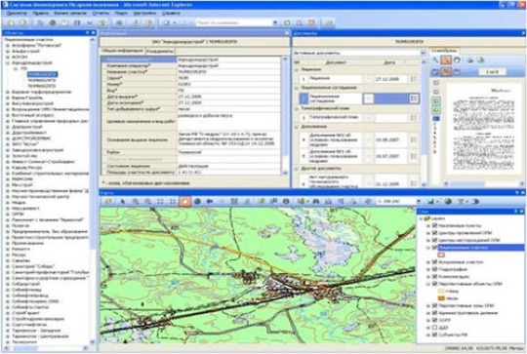Select the arrow pointer tool in map toolbar

coord(123,202)
